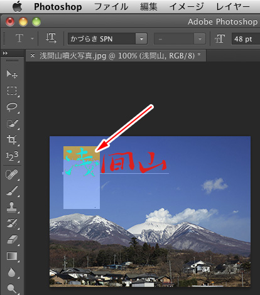The height and width of the screenshot is (295, 260).
Task: Open the 編集 menu
Action: point(149,7)
